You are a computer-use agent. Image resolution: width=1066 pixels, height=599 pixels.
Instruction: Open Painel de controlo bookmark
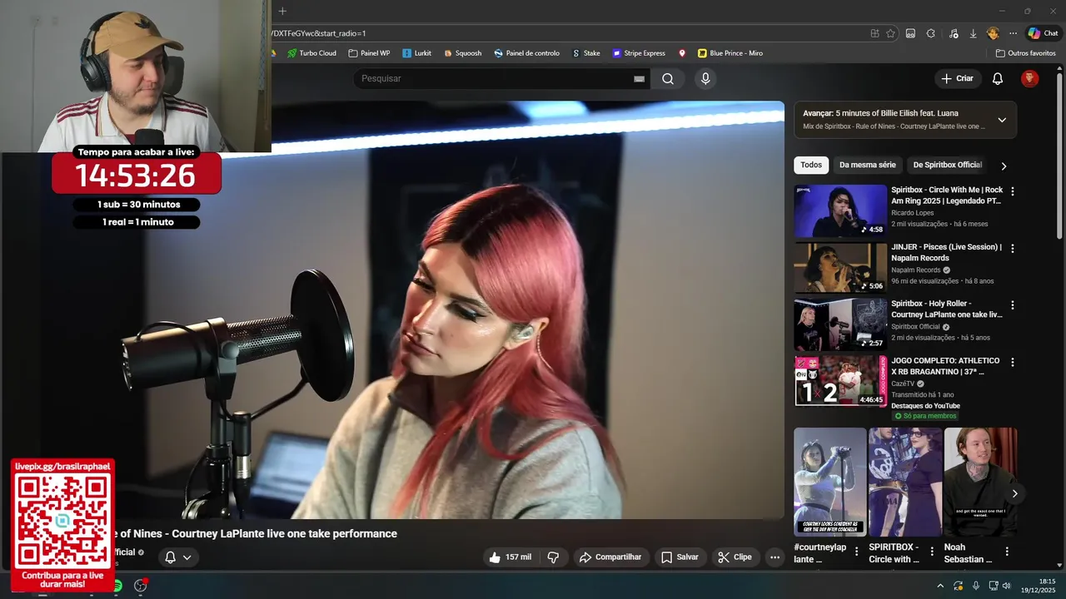(x=526, y=53)
